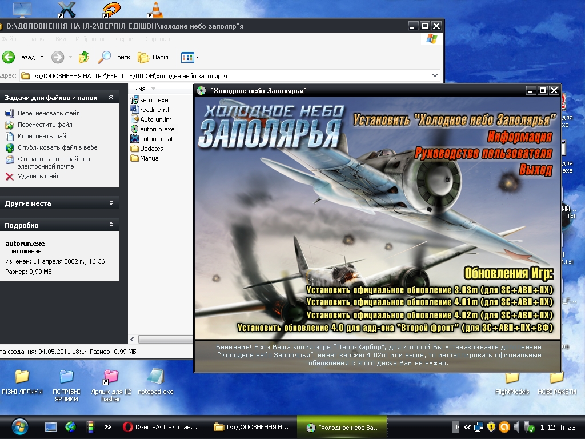Click 'Опубликовать файл в вебе' task link

[x=58, y=147]
